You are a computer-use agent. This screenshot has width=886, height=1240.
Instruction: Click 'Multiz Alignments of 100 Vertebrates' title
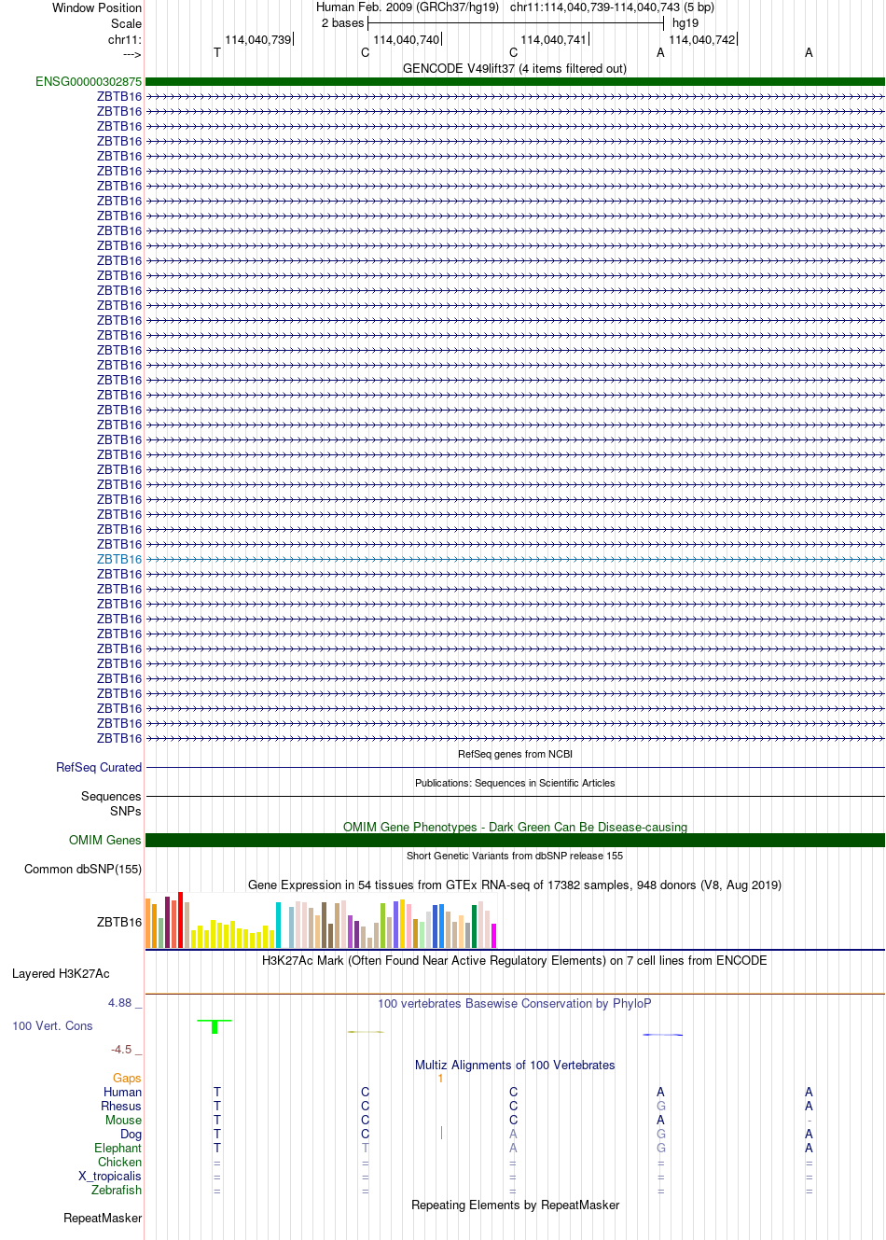pos(515,1066)
